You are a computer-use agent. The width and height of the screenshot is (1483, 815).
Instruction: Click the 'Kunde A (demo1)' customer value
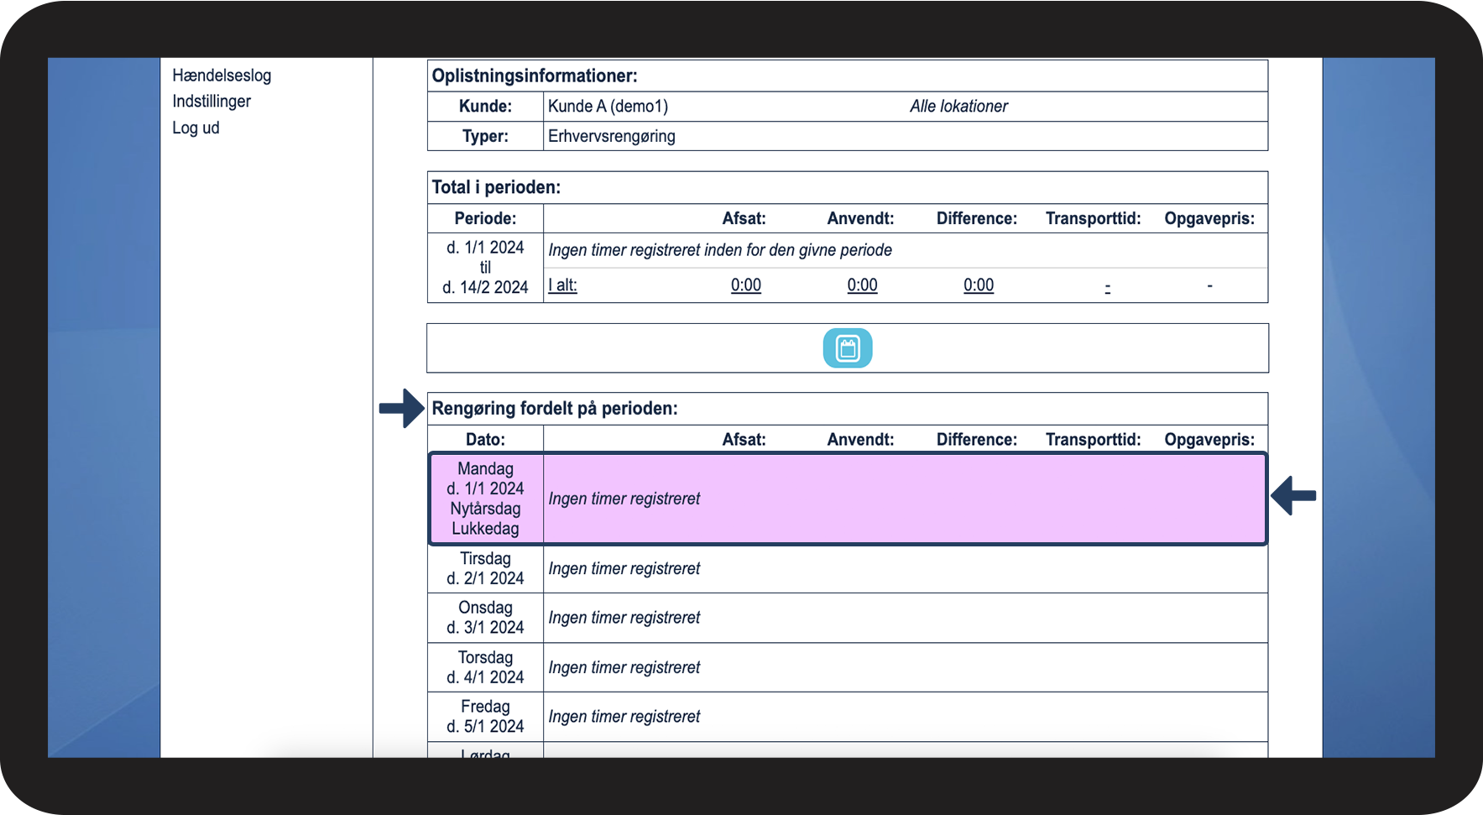point(608,107)
